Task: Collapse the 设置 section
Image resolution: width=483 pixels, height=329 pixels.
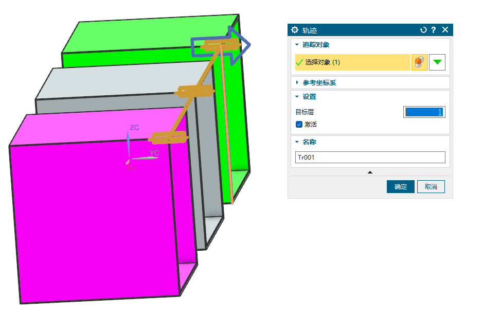Action: (x=297, y=96)
